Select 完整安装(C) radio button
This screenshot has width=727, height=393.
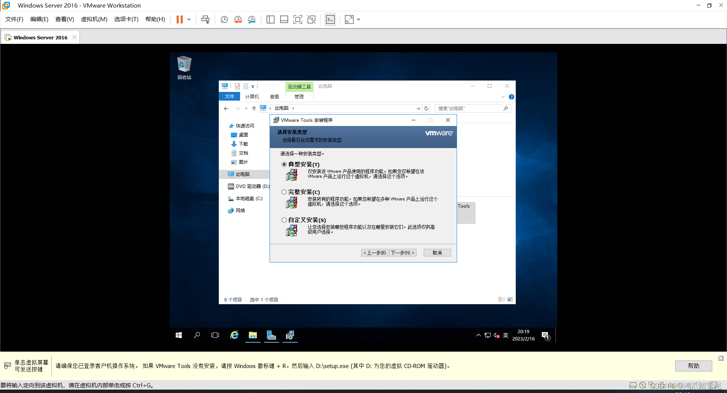pos(284,192)
